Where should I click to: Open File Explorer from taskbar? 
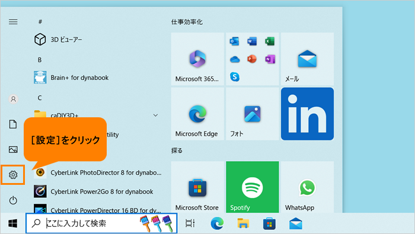coord(243,223)
